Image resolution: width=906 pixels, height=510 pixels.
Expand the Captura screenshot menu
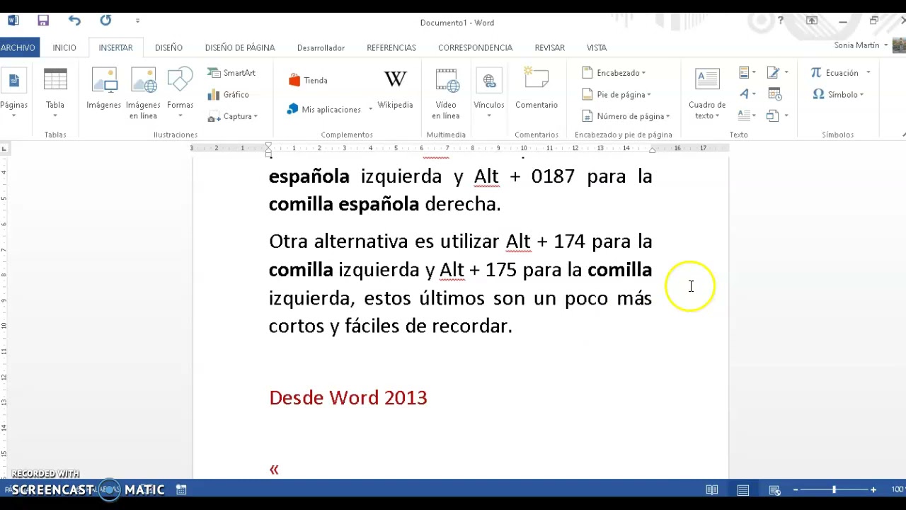(233, 116)
